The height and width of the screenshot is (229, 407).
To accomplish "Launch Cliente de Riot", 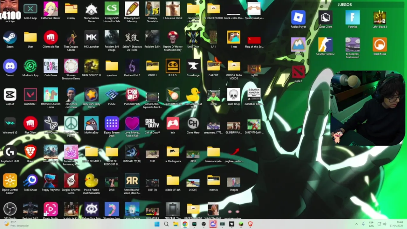I will 51,40.
